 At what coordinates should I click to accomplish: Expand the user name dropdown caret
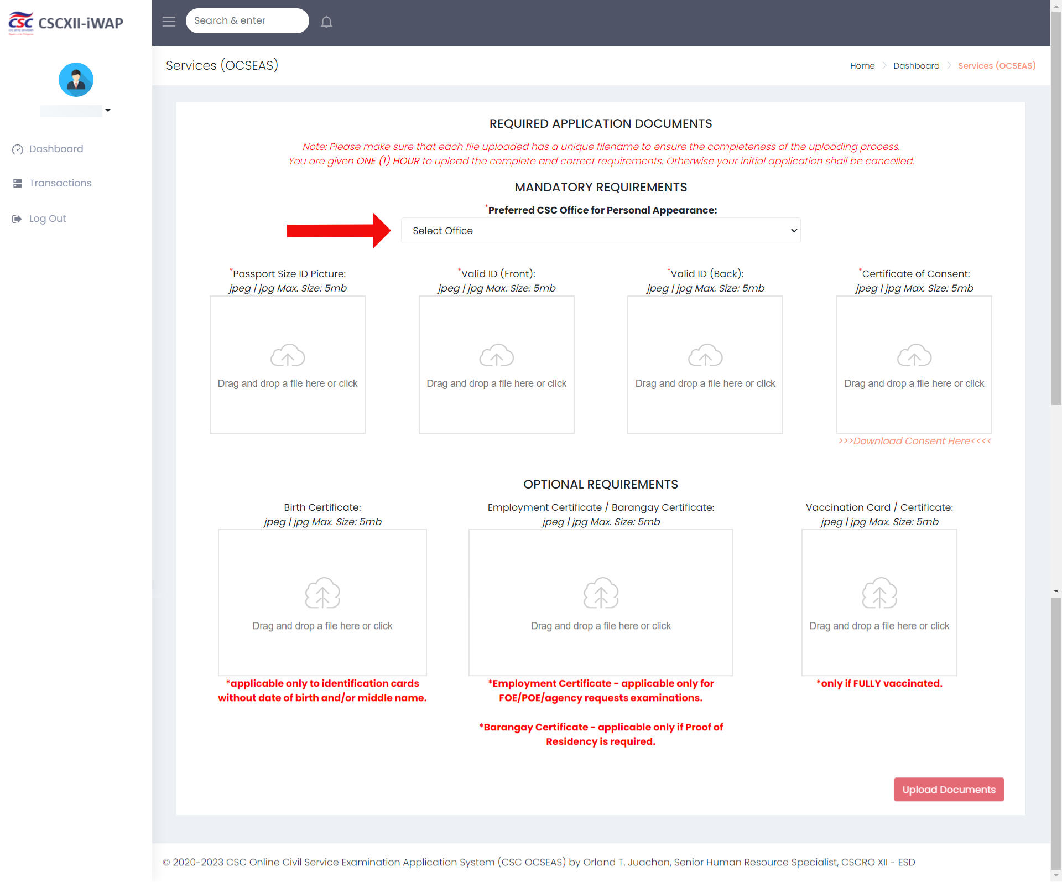(x=108, y=110)
